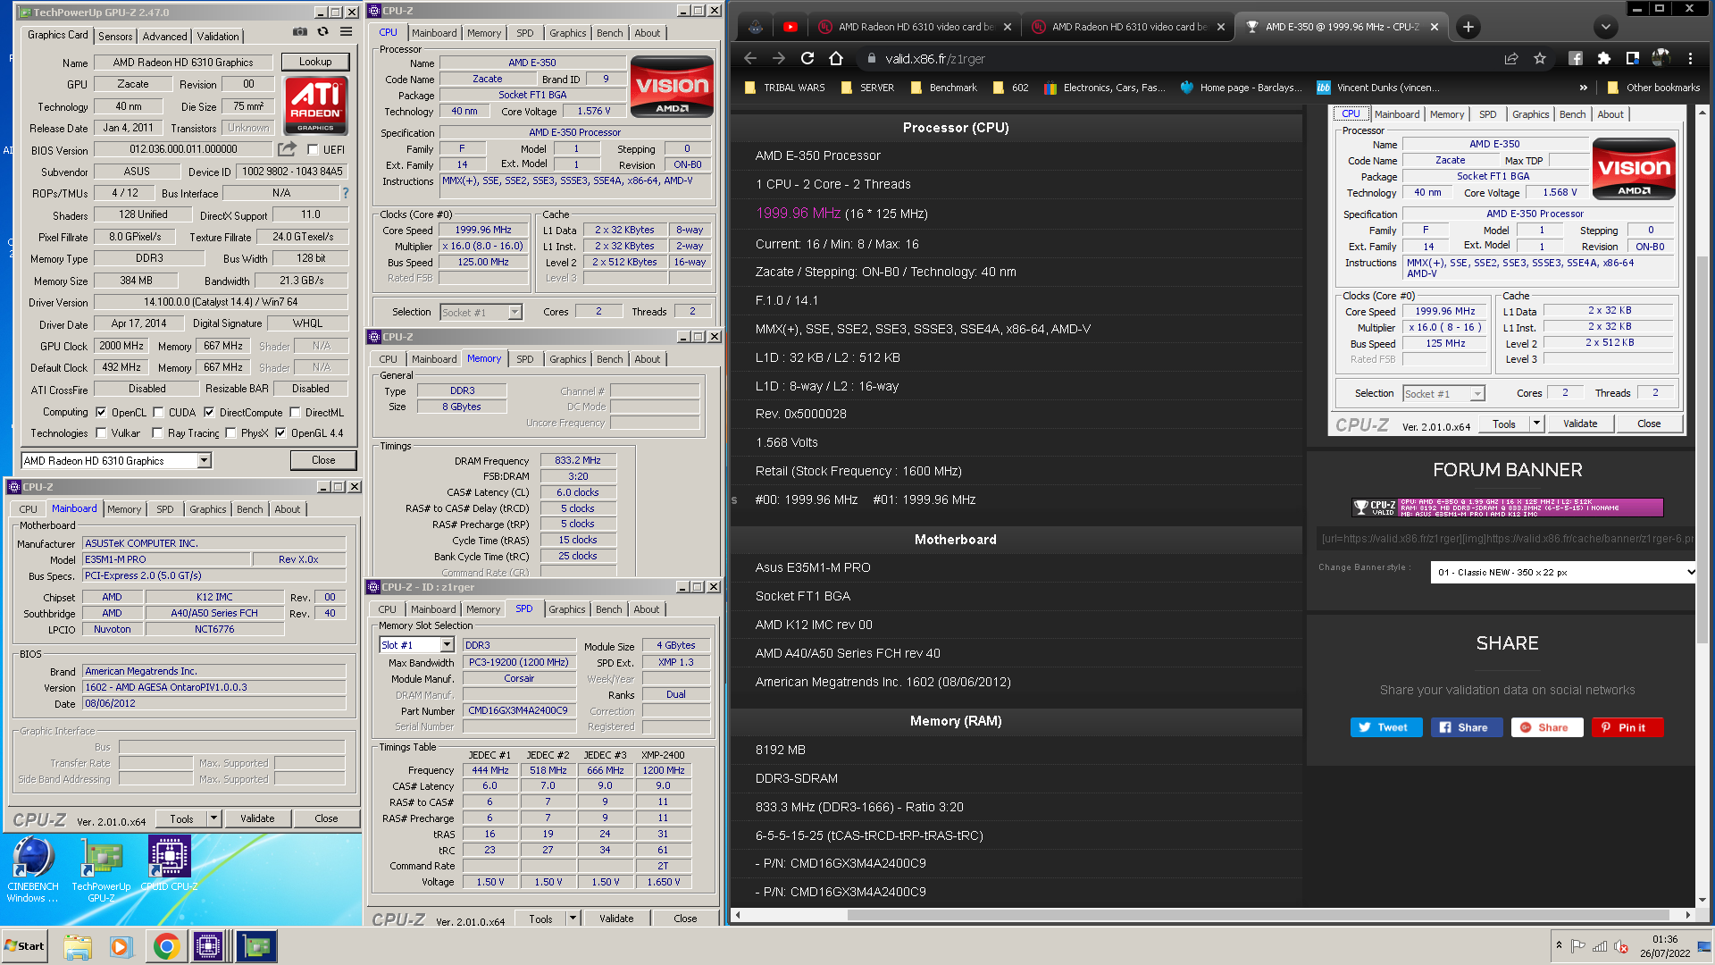Open a new Chrome tab with the plus button
The height and width of the screenshot is (965, 1715).
click(x=1468, y=27)
